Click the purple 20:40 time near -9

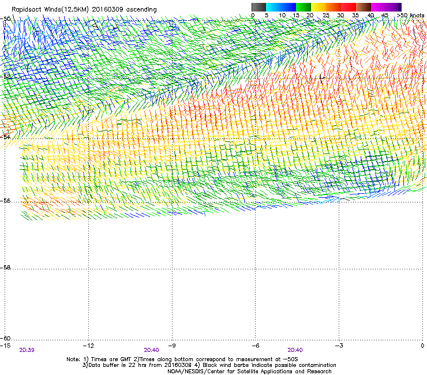151,350
